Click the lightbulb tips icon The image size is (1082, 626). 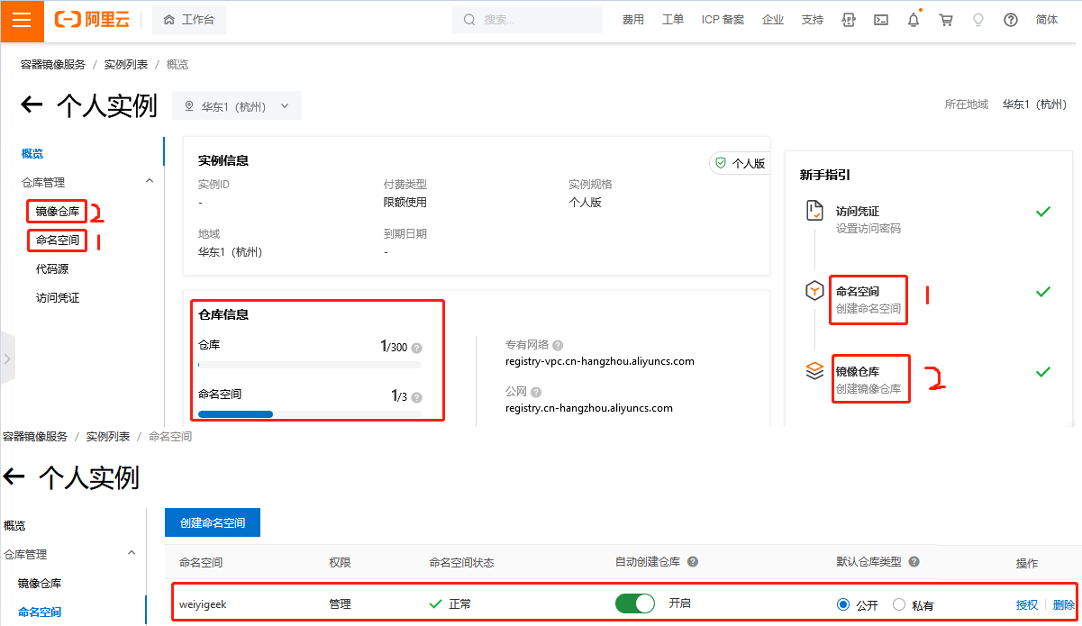[978, 20]
